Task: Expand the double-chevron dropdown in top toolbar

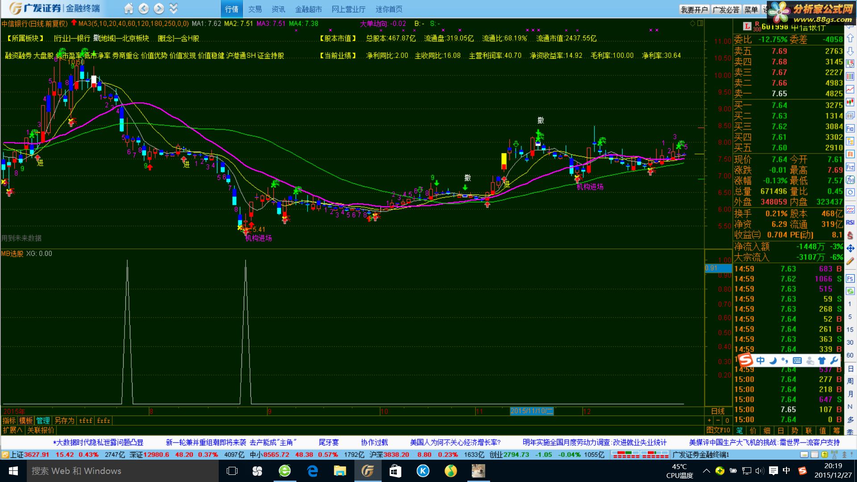Action: point(174,8)
